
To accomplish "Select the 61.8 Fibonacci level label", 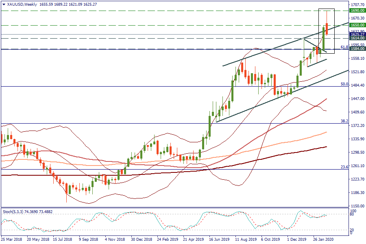I will tap(344, 47).
